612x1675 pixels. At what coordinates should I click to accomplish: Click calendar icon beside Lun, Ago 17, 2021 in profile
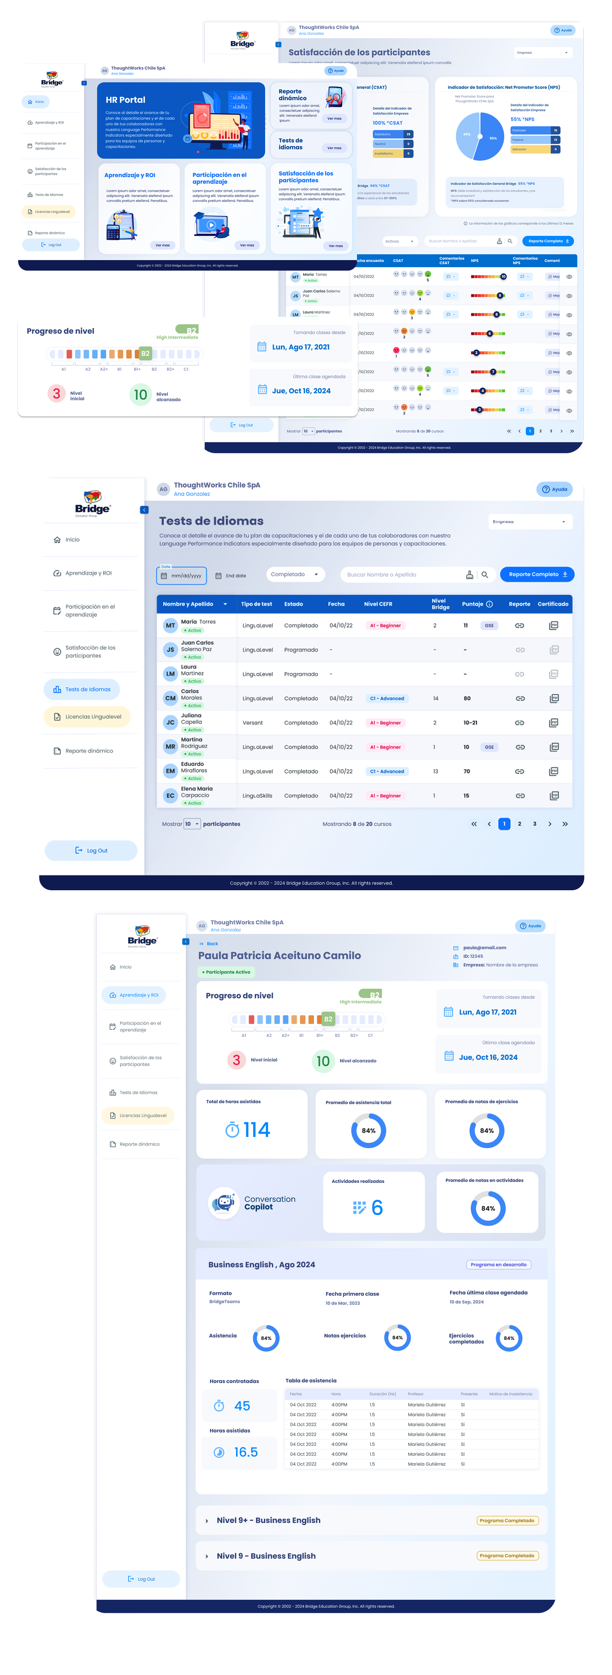[448, 1012]
